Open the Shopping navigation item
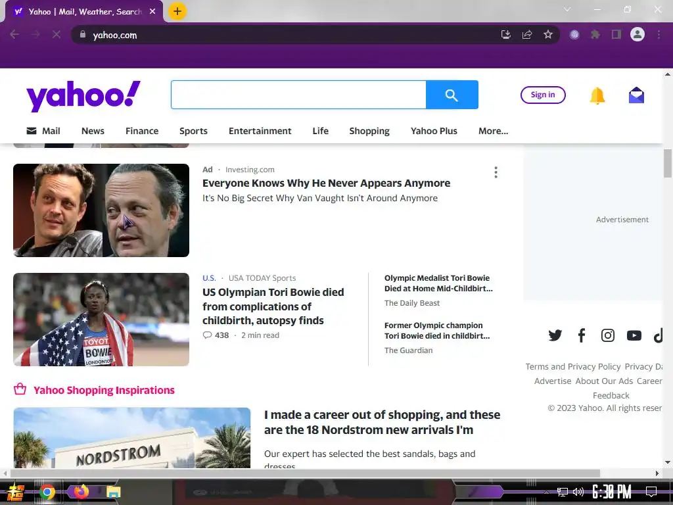Viewport: 673px width, 505px height. tap(369, 131)
